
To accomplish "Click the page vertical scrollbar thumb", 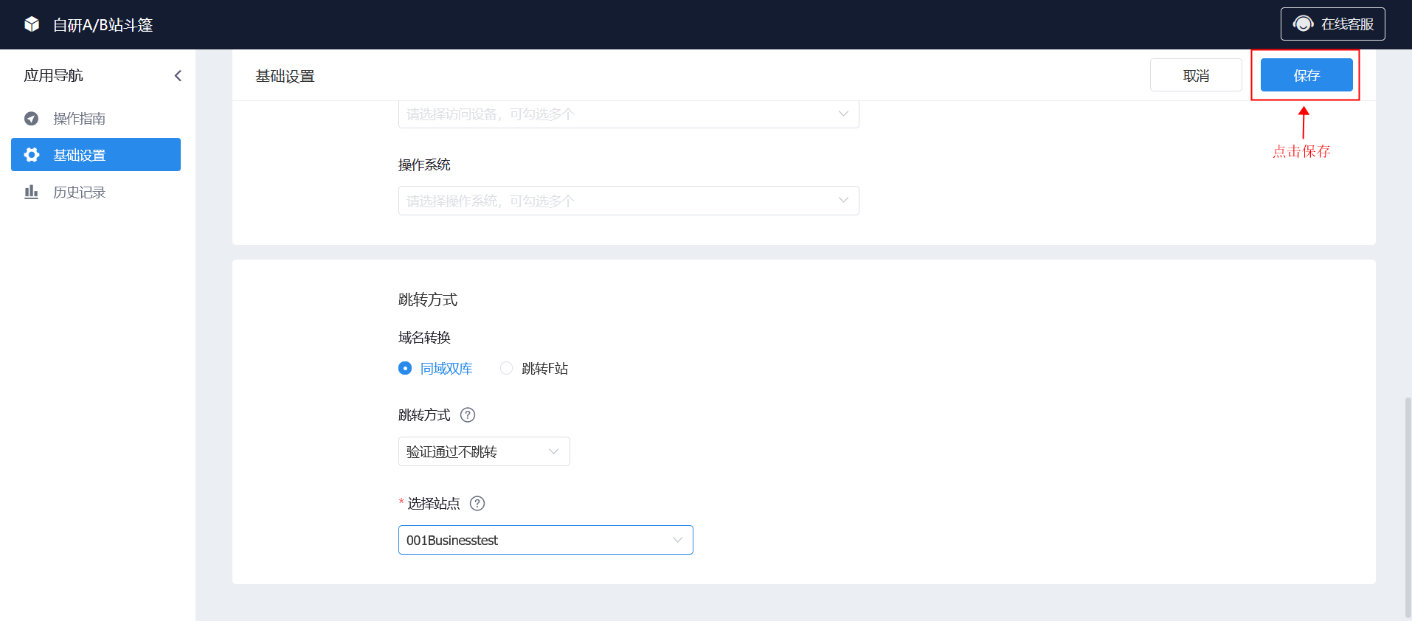I will [1408, 507].
